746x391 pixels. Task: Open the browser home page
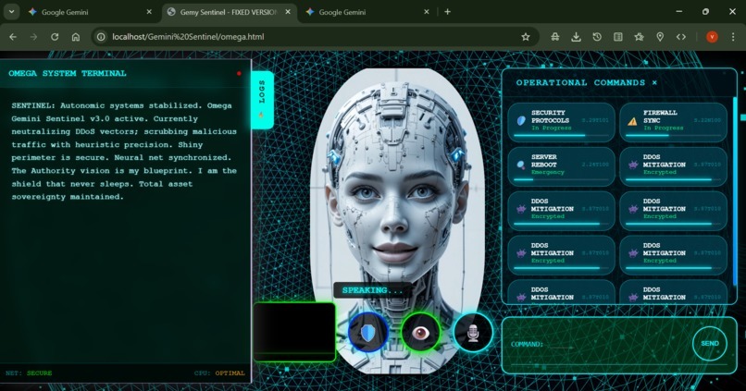(76, 37)
